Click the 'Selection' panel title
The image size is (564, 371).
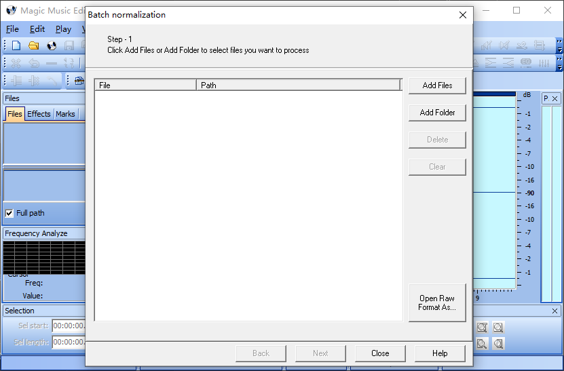click(x=20, y=311)
